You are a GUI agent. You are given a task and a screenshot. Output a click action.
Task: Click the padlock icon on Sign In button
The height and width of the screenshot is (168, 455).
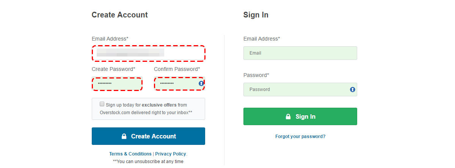[x=288, y=116]
